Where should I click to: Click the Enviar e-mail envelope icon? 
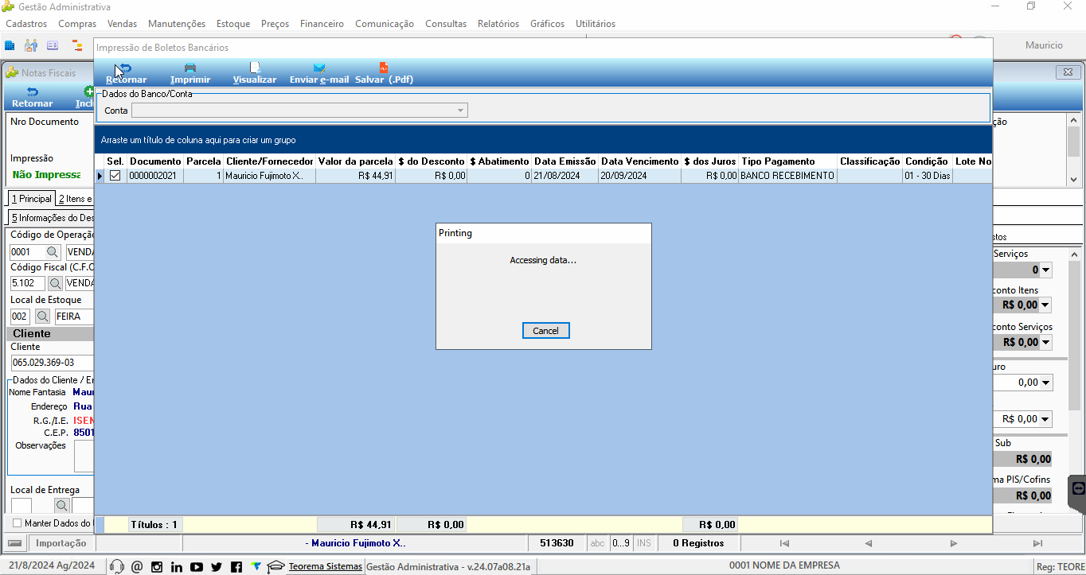(319, 68)
